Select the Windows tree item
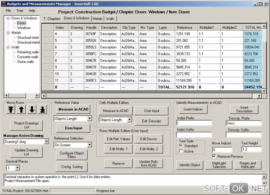Screen dimensions: 270x195 pos(24,28)
